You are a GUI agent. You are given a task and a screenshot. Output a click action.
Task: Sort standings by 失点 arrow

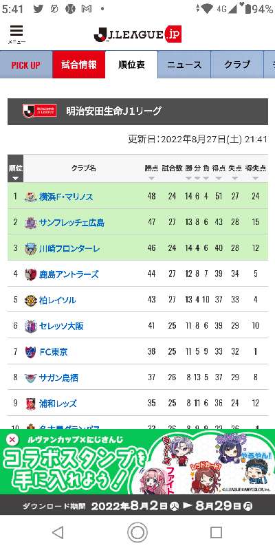coord(235,178)
